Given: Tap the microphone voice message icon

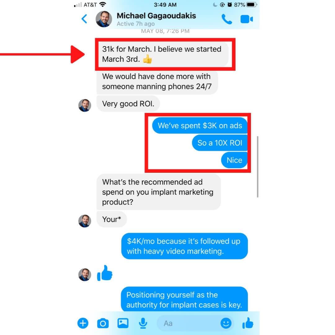Looking at the screenshot, I should [x=143, y=323].
